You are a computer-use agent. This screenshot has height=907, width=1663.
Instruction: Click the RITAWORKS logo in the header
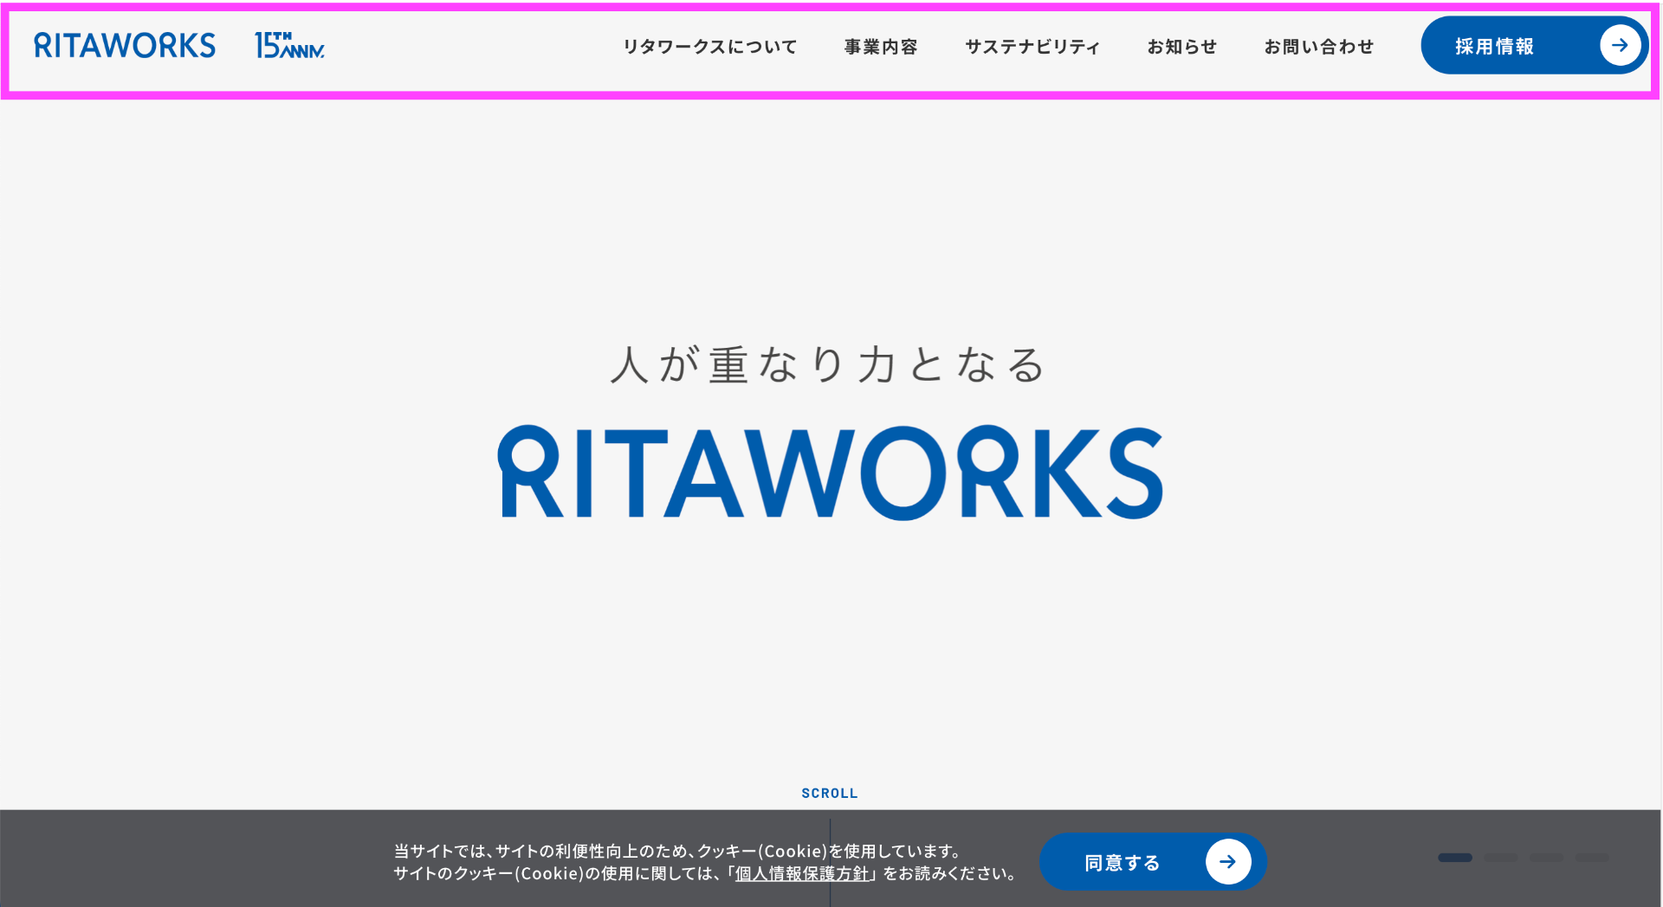point(125,45)
